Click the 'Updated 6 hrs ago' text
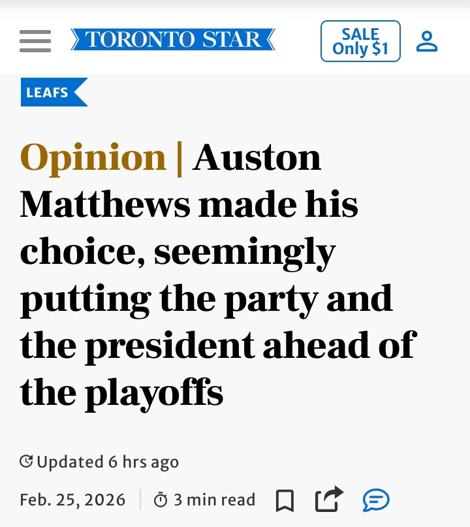 click(108, 462)
